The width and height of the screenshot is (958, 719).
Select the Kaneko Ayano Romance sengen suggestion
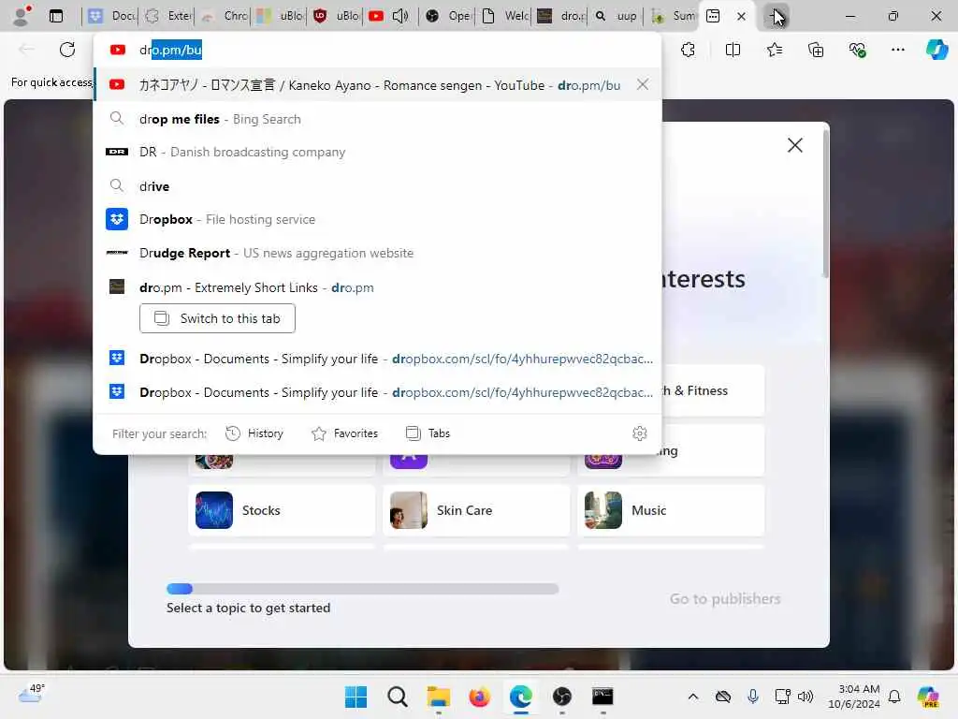[x=378, y=85]
